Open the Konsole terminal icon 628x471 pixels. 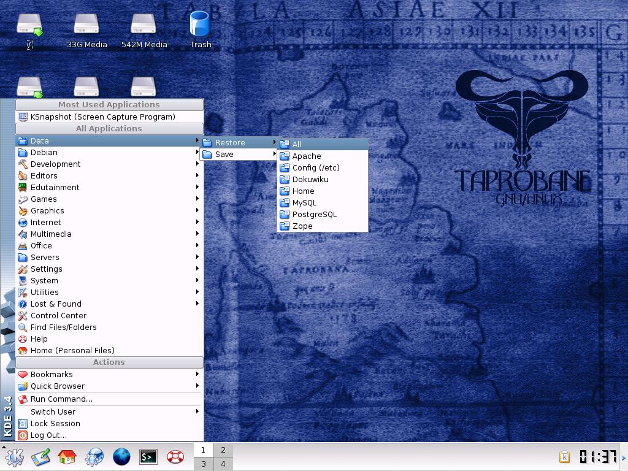[x=148, y=456]
